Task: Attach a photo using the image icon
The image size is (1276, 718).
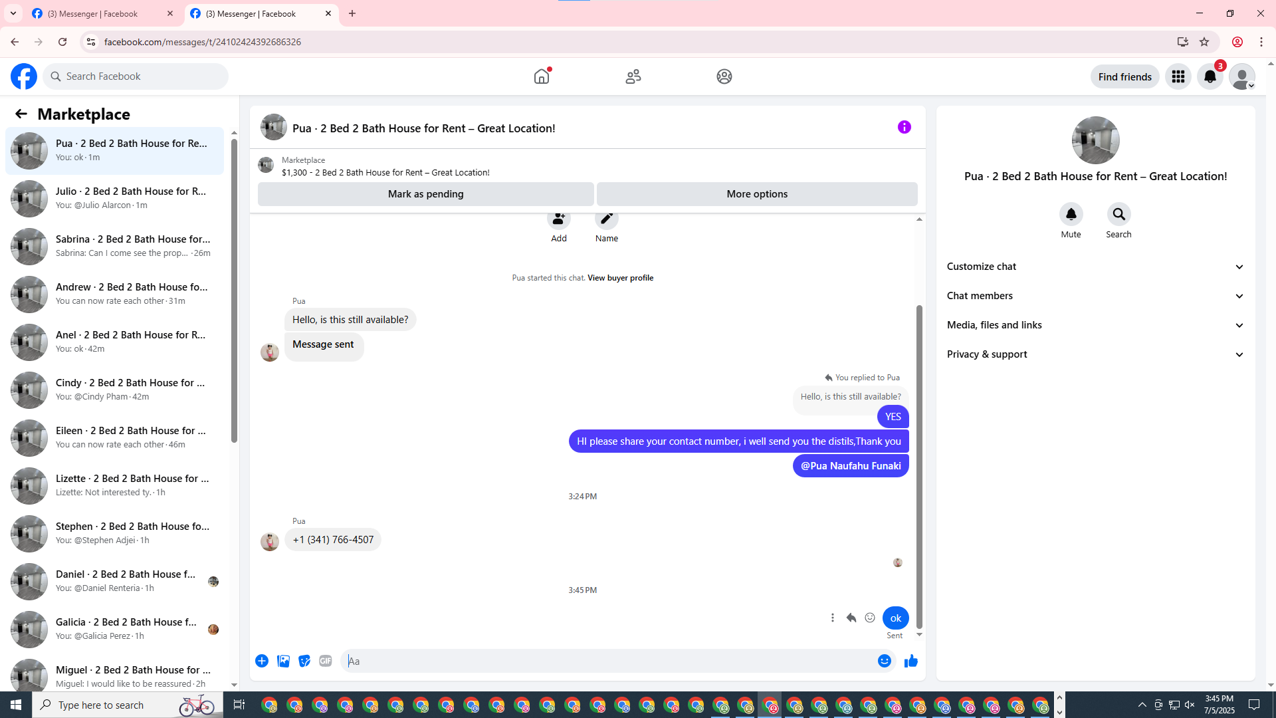Action: (283, 661)
